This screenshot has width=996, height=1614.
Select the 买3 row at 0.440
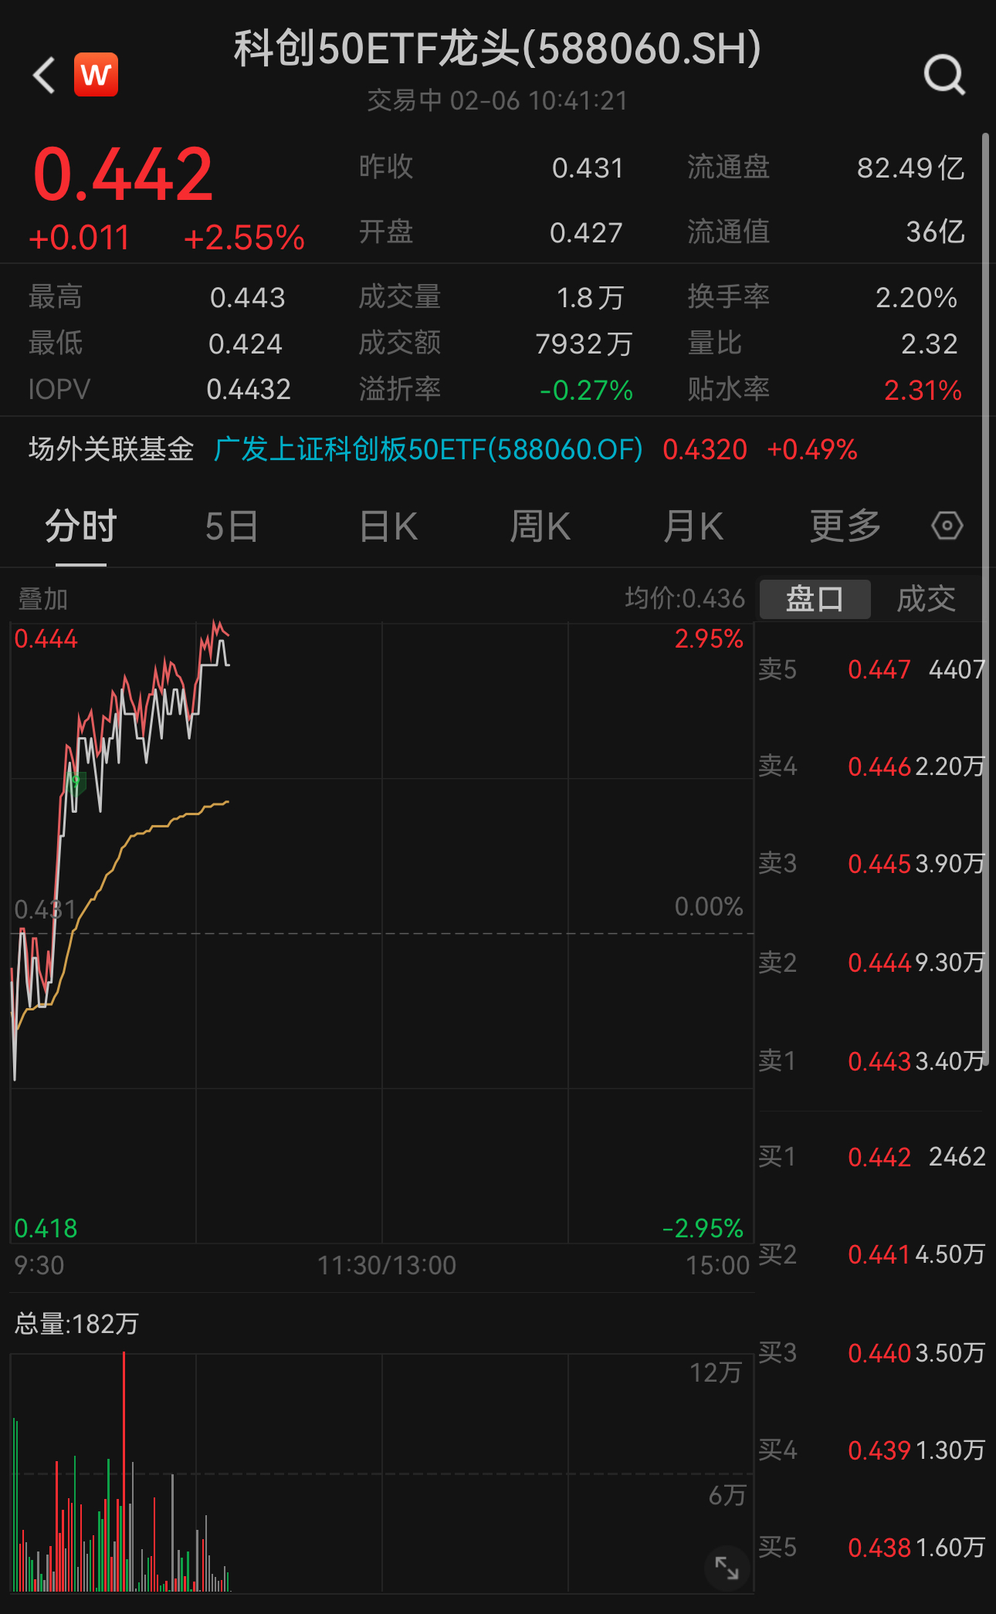point(872,1352)
